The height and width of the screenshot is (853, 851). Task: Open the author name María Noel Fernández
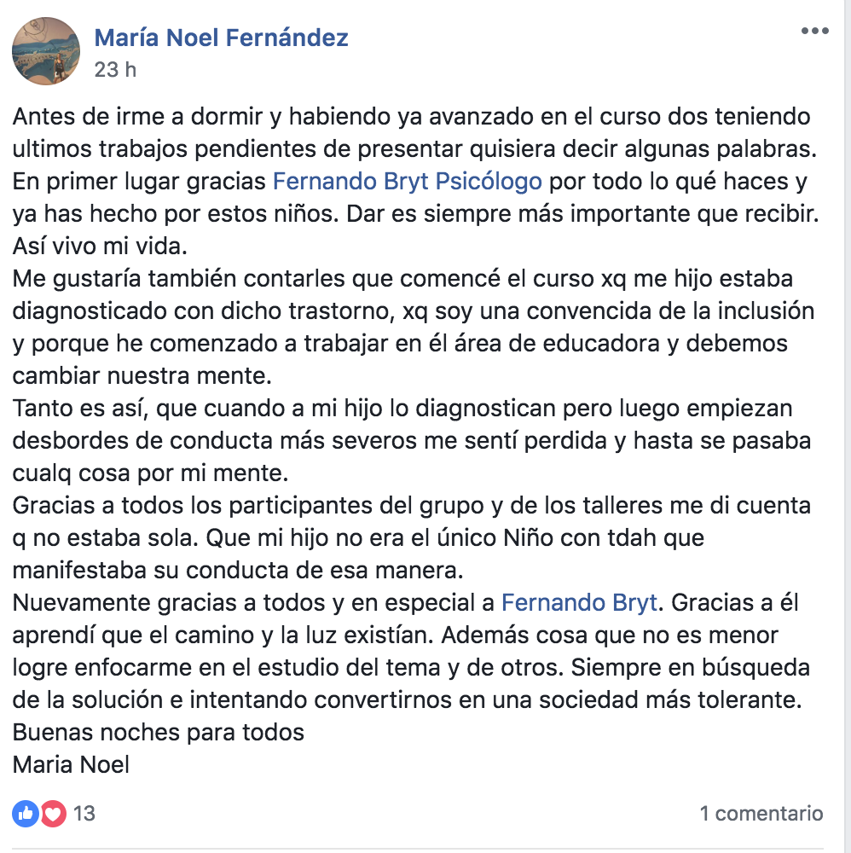coord(222,38)
